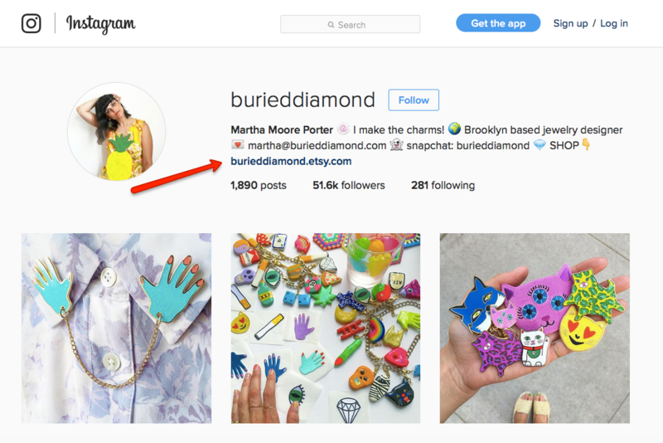Open the Instagram wordmark home link
The image size is (663, 443).
pyautogui.click(x=100, y=24)
